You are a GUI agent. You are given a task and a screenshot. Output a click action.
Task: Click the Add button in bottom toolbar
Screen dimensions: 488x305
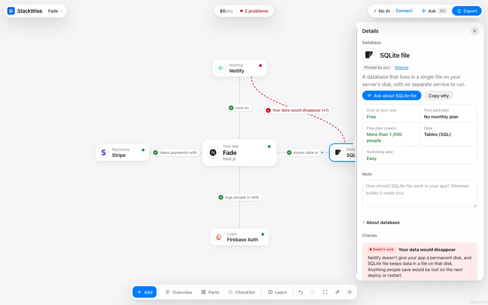[145, 292]
